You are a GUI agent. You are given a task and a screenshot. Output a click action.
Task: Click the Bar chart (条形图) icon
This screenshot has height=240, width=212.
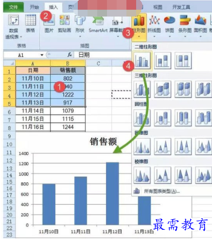[x=185, y=20]
